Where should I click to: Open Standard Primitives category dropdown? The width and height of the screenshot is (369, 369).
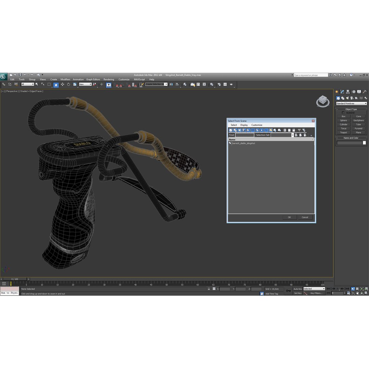pyautogui.click(x=351, y=104)
